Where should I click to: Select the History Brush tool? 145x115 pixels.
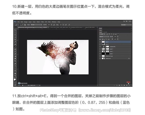pos(15,51)
